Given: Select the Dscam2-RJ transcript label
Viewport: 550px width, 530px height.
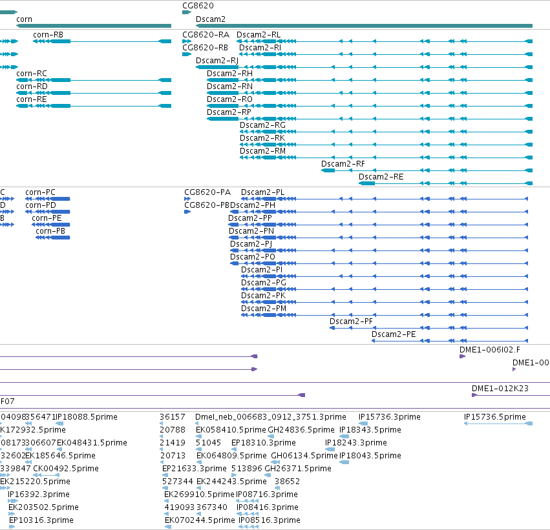Looking at the screenshot, I should pos(217,61).
